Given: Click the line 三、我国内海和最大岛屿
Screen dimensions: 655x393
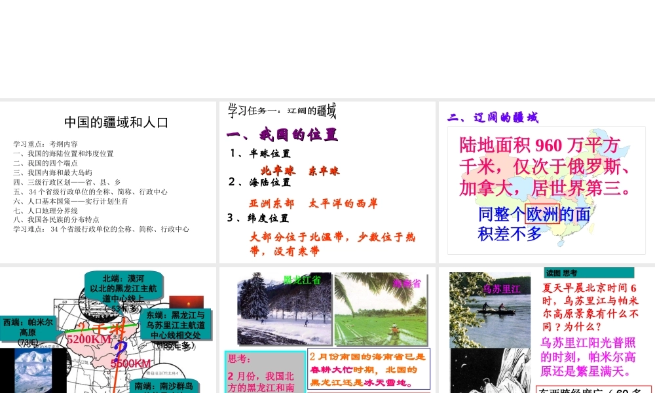Looking at the screenshot, I should tap(52, 172).
